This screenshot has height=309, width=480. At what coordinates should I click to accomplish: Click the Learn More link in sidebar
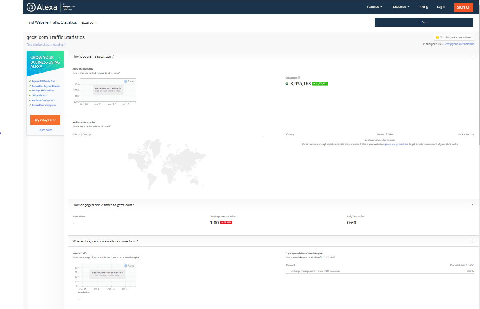click(x=45, y=130)
